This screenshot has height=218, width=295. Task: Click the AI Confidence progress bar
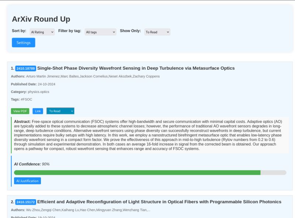150,172
